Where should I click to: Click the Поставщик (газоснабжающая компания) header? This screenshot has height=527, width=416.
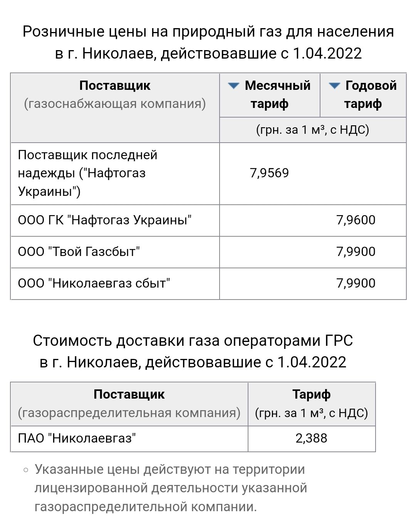[x=115, y=94]
